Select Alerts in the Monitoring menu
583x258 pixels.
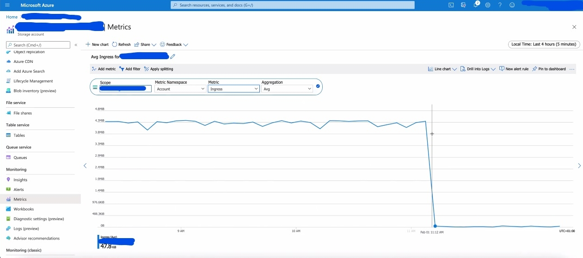pos(18,190)
